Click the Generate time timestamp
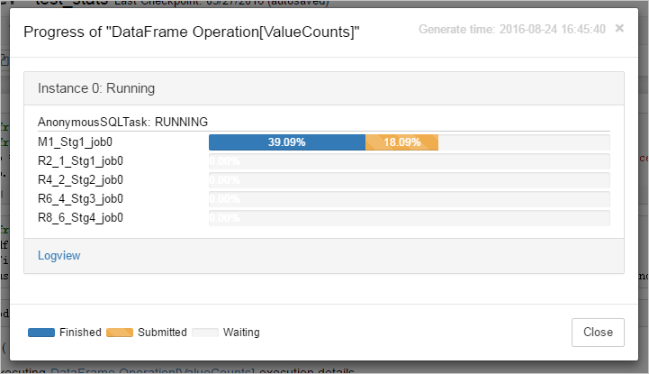The width and height of the screenshot is (649, 374). coord(511,30)
